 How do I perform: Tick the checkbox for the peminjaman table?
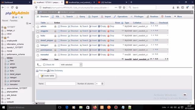point(38,50)
